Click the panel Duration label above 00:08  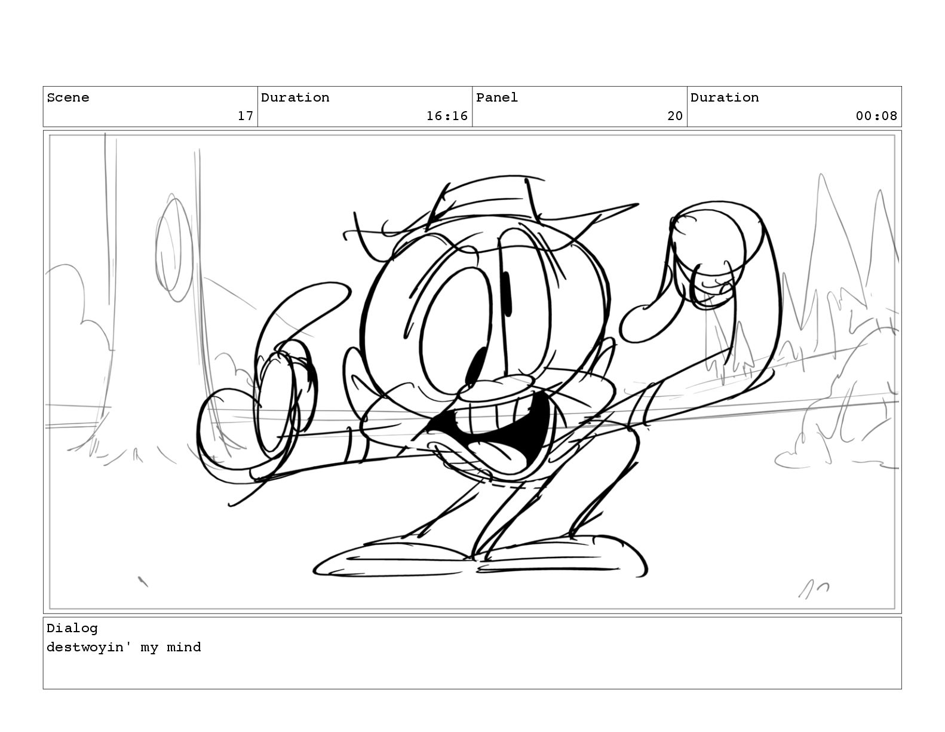coord(725,97)
